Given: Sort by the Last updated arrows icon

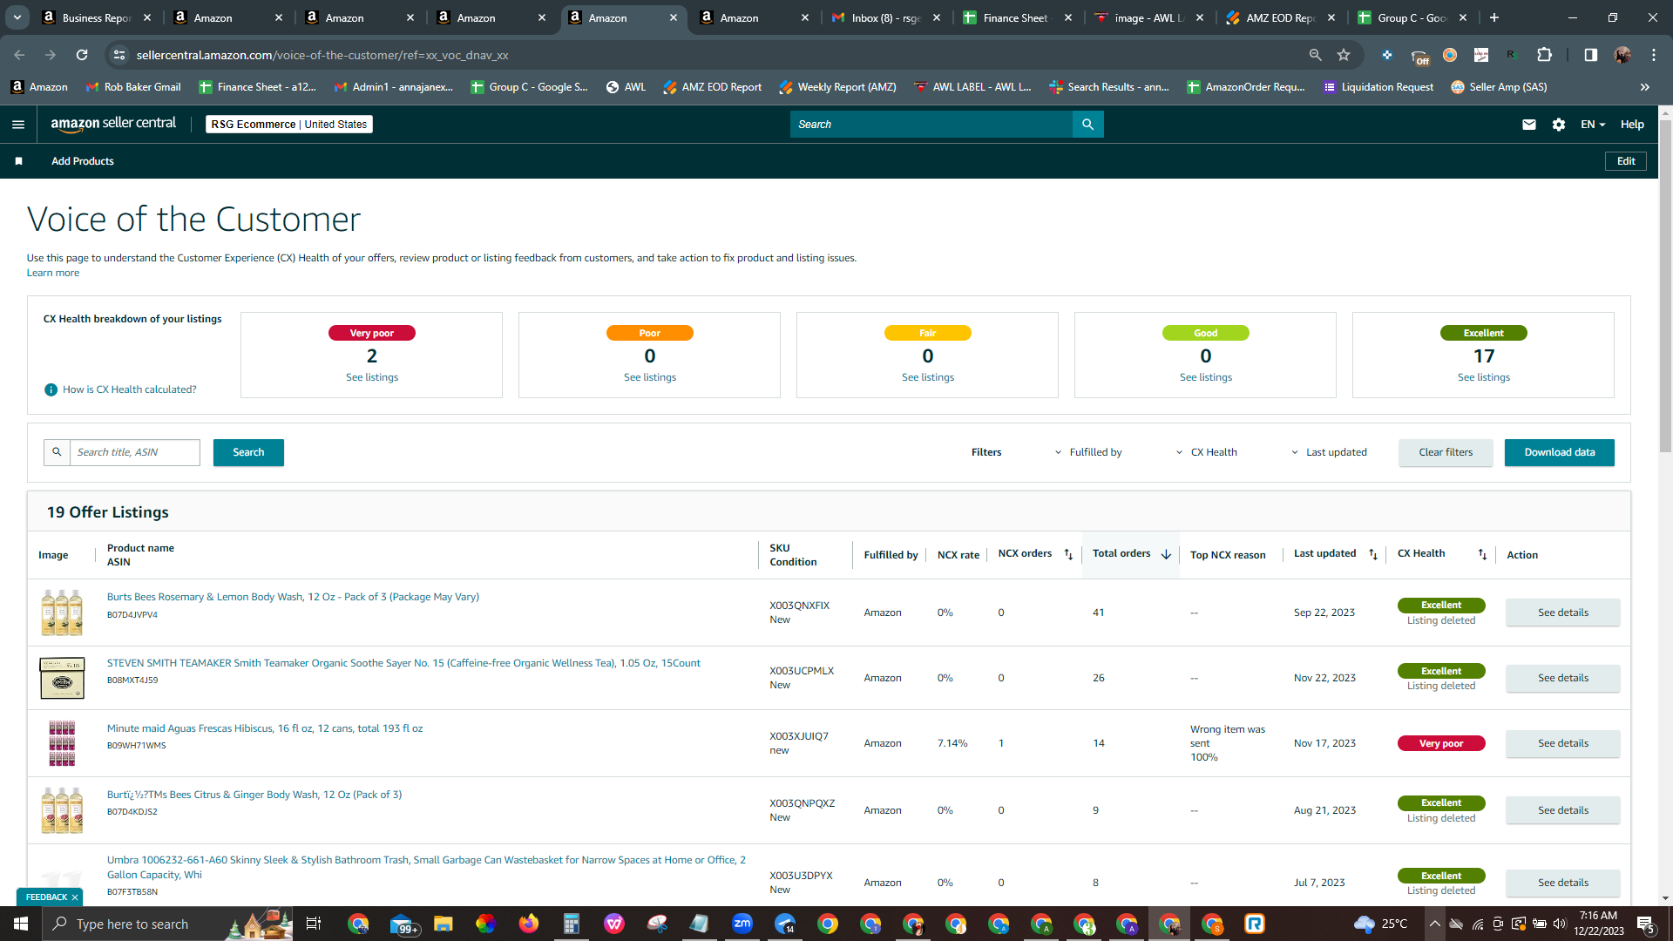Looking at the screenshot, I should 1373,555.
